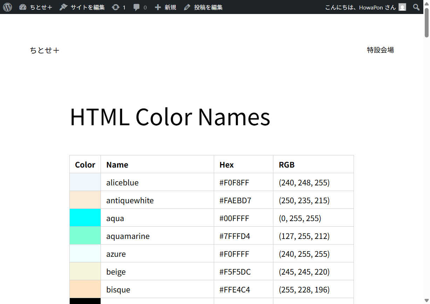Click the user avatar next to HowaPon
This screenshot has height=304, width=430.
402,7
